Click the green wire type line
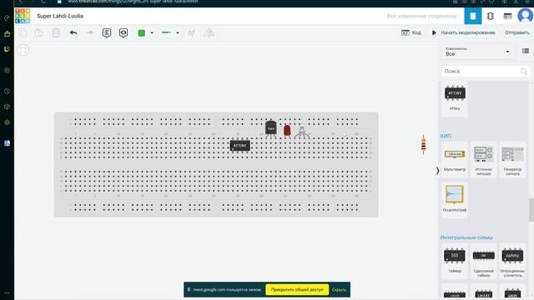Screen dimensions: 534x300 [166, 32]
